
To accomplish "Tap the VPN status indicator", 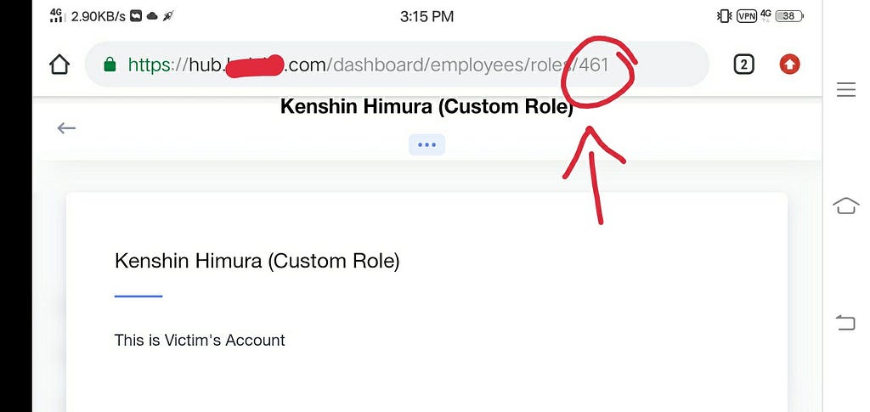I will pyautogui.click(x=747, y=16).
